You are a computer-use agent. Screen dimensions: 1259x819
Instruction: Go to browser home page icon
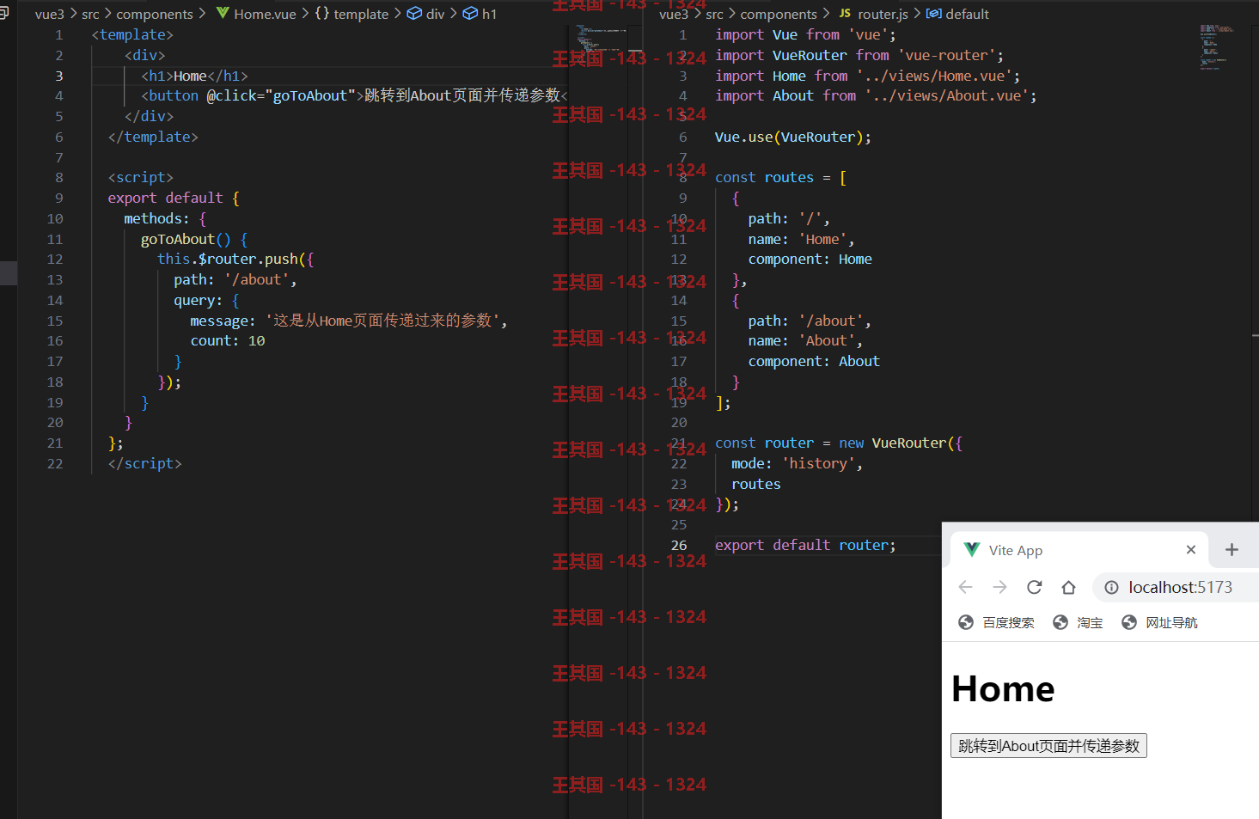(1068, 587)
